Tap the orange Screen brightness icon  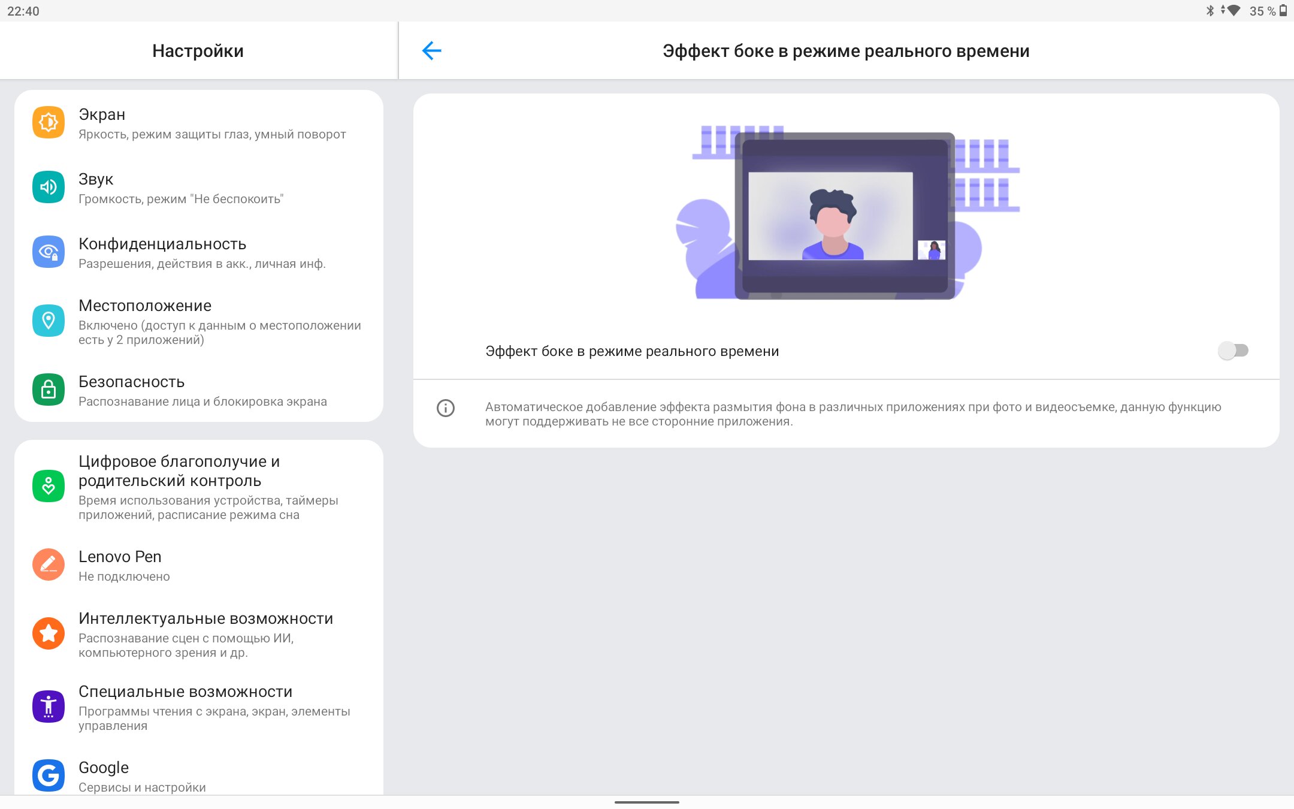click(x=49, y=122)
